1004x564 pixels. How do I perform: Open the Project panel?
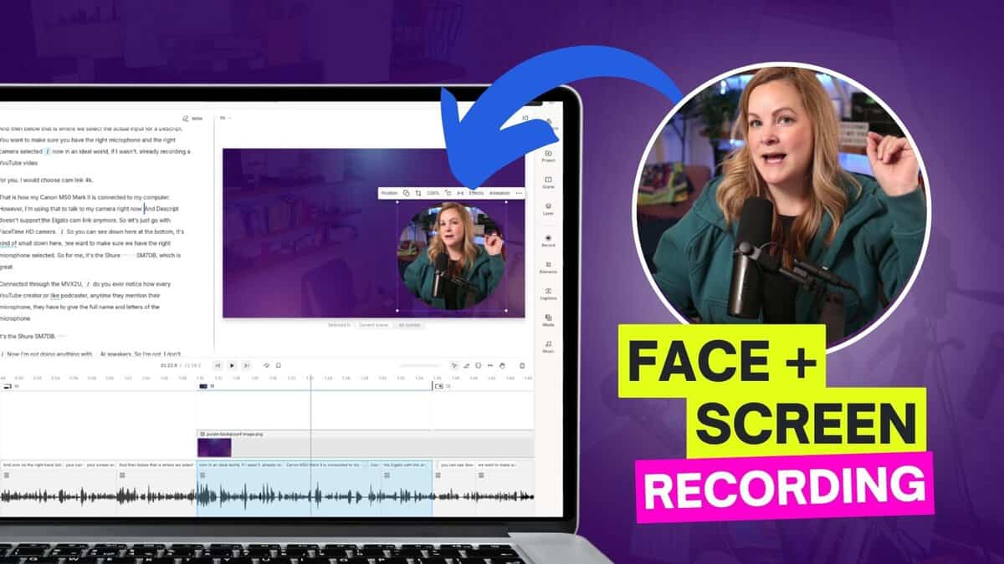coord(548,155)
